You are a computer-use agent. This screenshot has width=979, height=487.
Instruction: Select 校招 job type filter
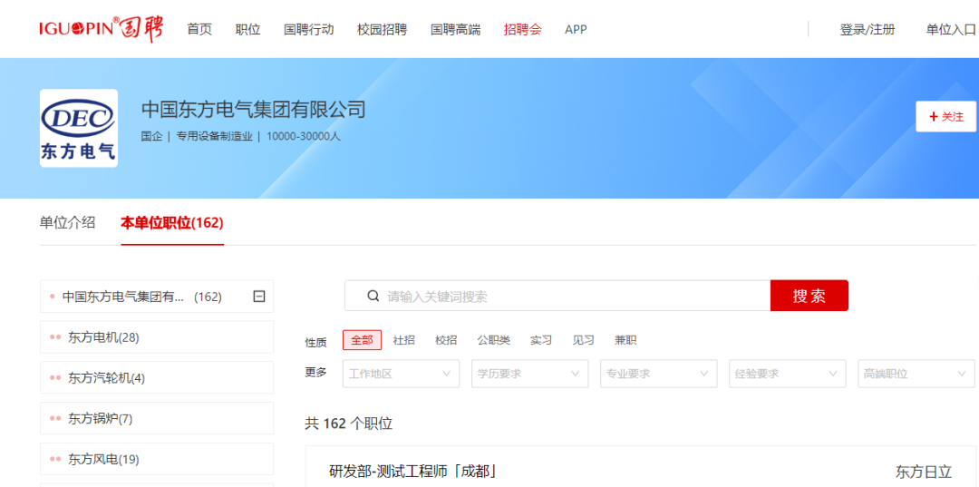(446, 340)
